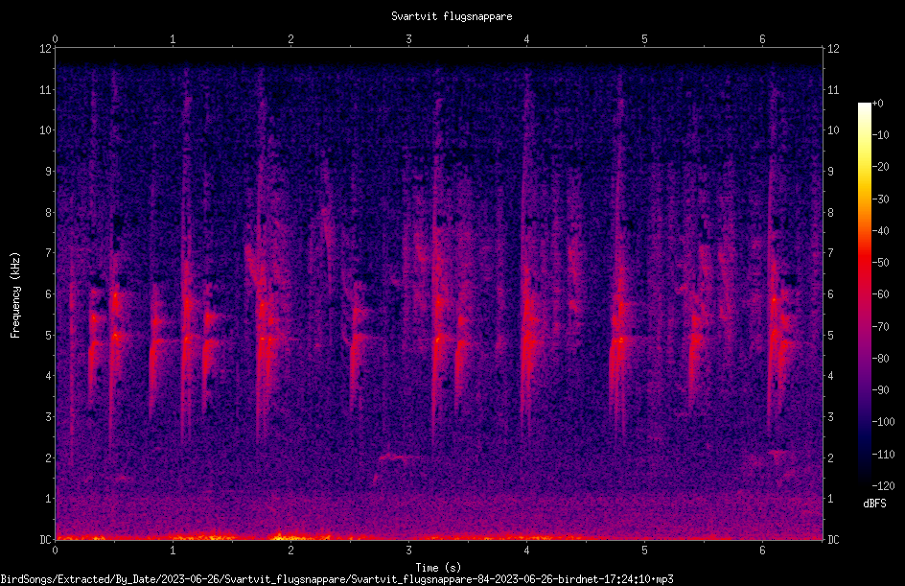Click the '-120' value on the color scale
This screenshot has width=905, height=586.
883,486
